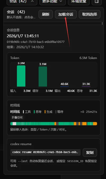
Task: Click the 等待 timeline legend item
Action: 59,112
